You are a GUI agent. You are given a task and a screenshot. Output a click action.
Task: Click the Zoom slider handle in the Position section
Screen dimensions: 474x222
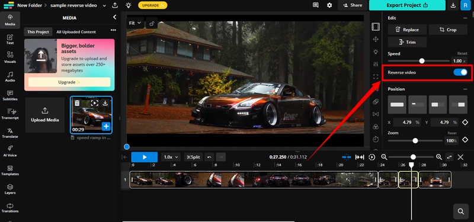click(415, 140)
